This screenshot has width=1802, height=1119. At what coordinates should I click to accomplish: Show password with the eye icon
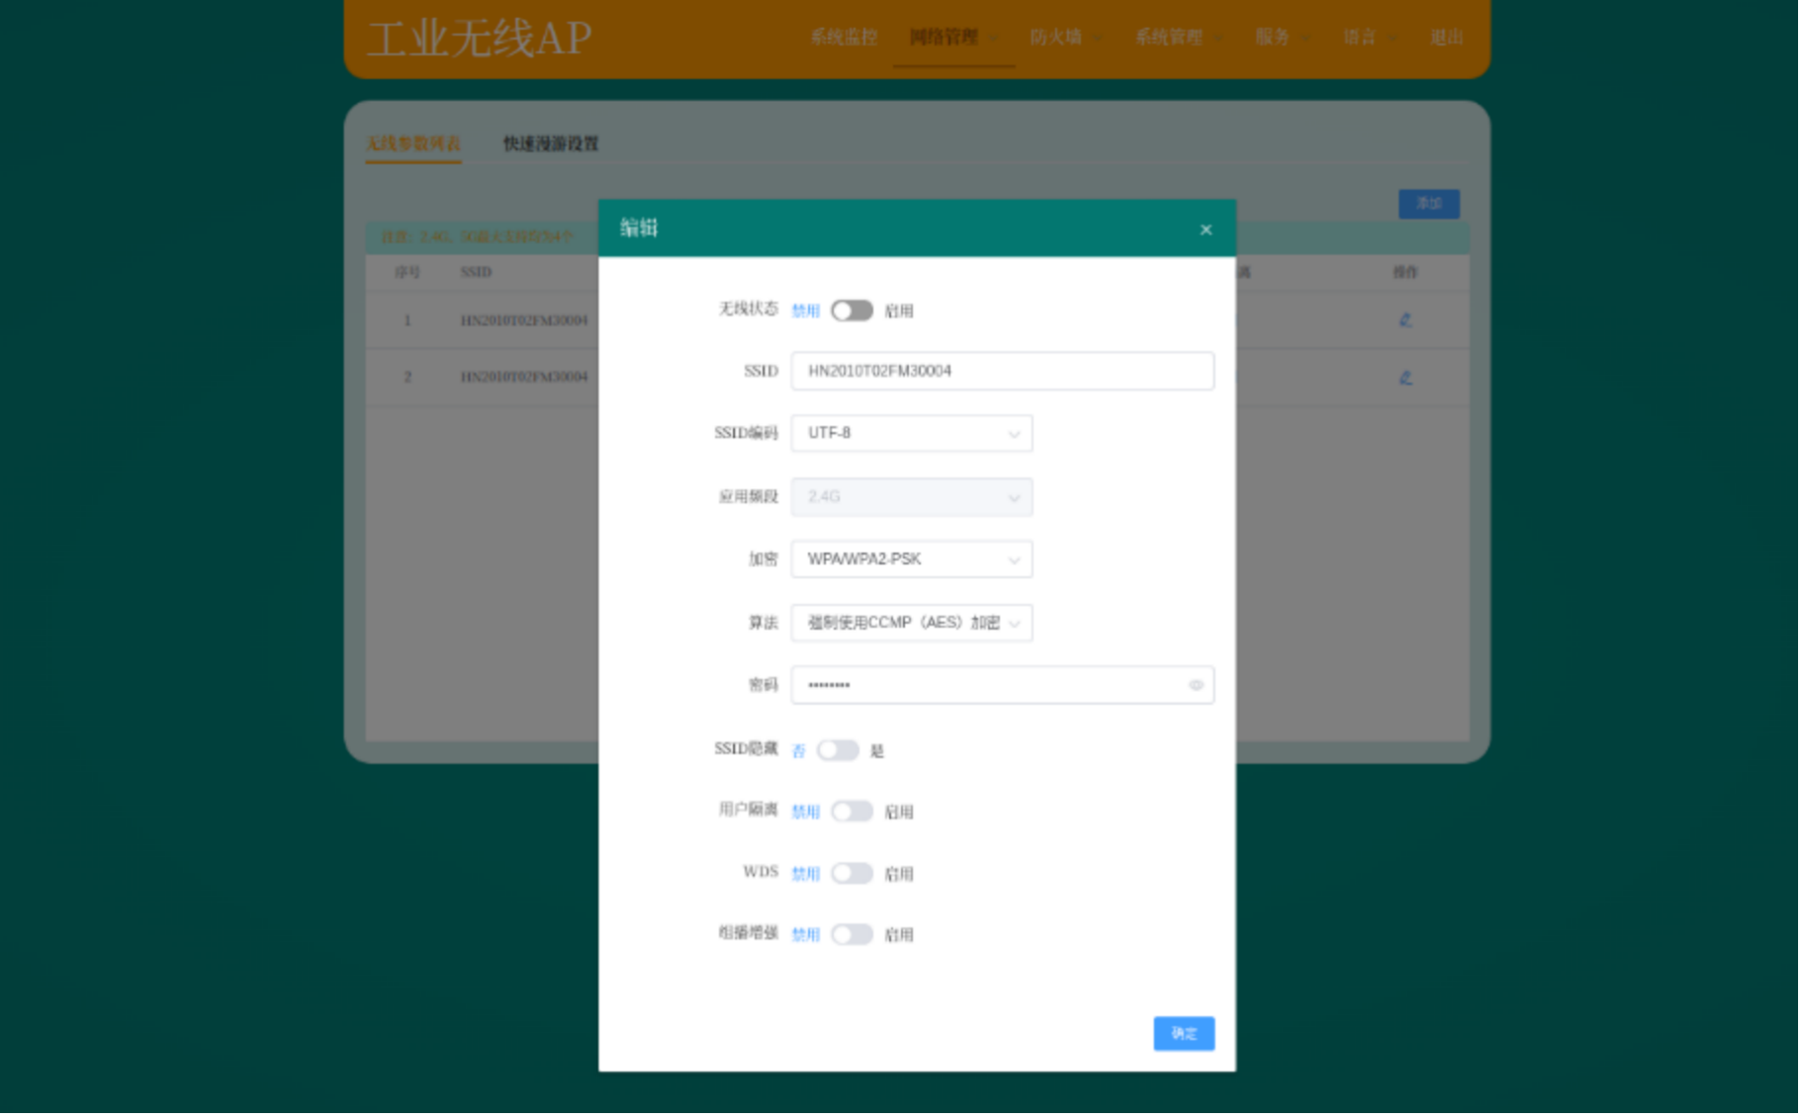tap(1195, 685)
